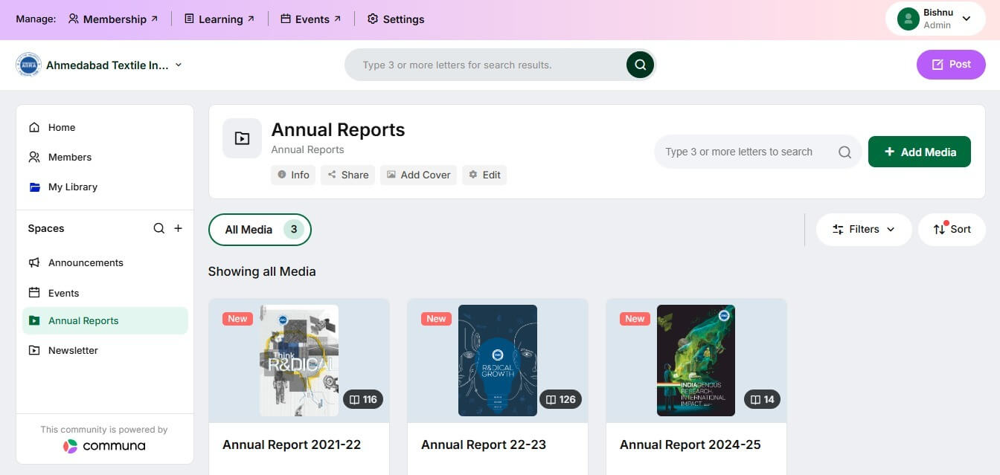The image size is (1000, 475).
Task: Click magnifier icon in media search box
Action: 844,152
